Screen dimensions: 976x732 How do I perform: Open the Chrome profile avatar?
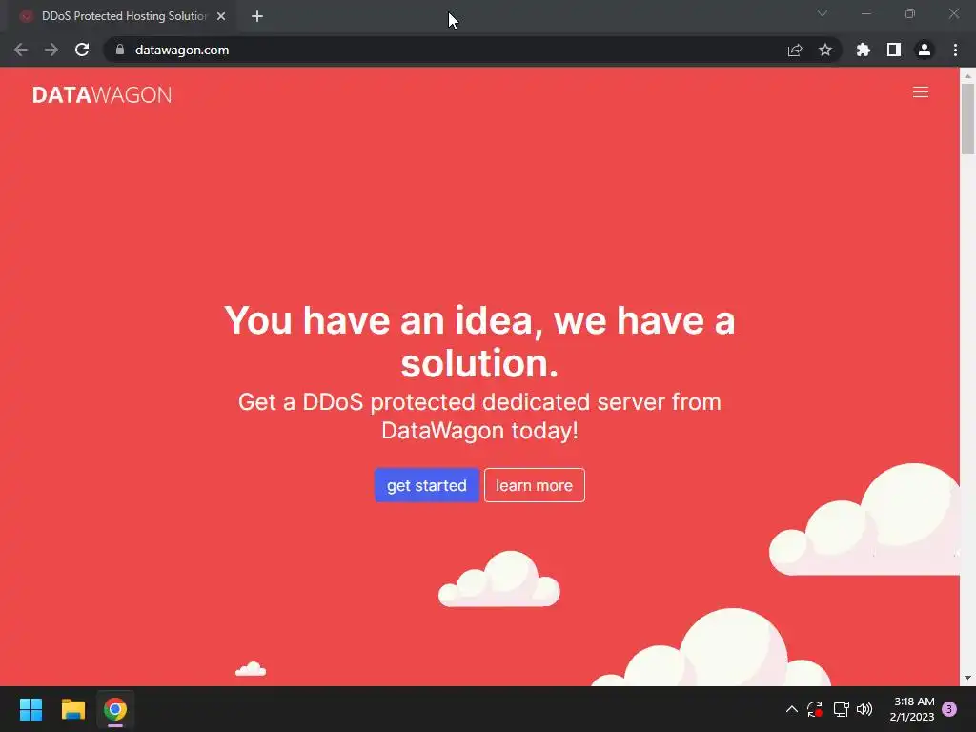click(x=925, y=50)
